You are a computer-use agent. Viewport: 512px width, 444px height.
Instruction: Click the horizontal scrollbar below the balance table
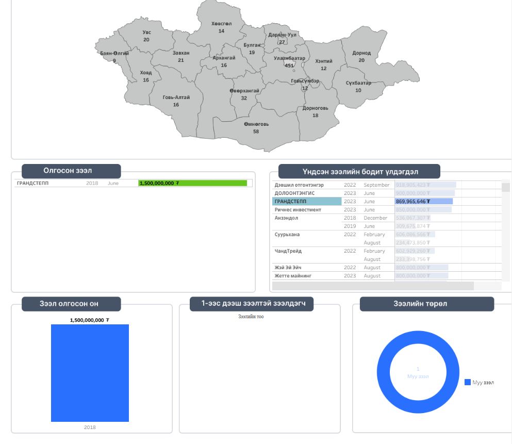pyautogui.click(x=372, y=286)
